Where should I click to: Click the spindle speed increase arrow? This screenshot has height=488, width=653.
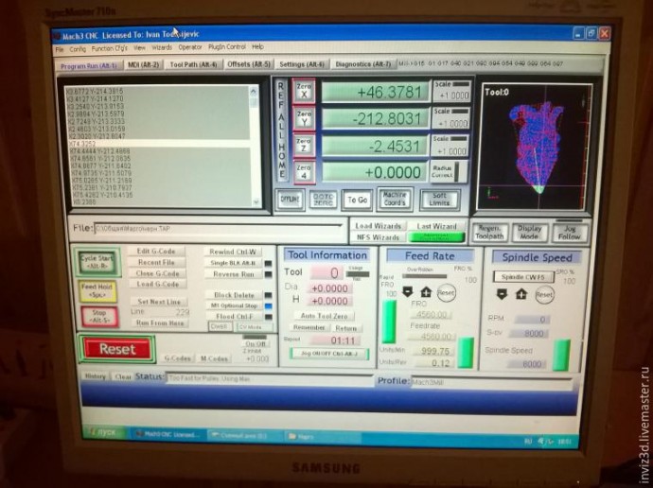click(x=521, y=293)
